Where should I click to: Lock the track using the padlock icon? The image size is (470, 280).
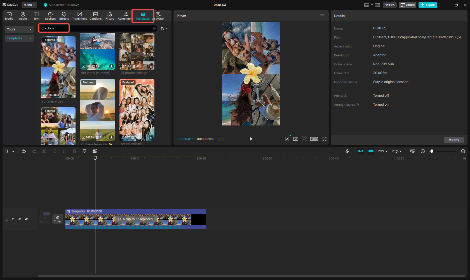click(x=13, y=219)
